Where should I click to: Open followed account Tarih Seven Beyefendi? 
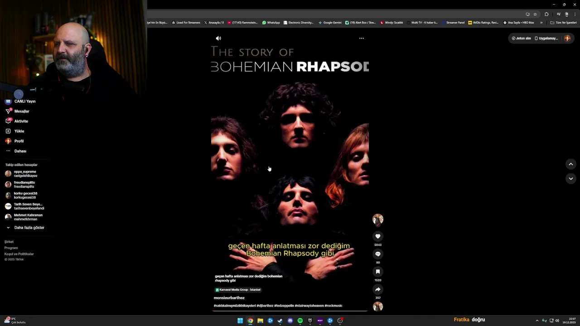click(24, 206)
